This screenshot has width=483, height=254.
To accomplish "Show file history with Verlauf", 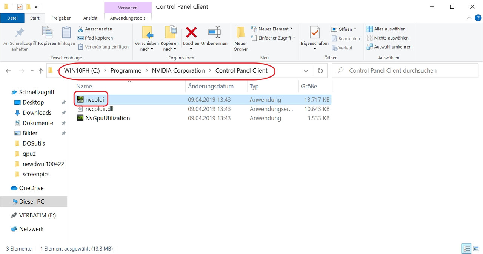I will tap(342, 48).
